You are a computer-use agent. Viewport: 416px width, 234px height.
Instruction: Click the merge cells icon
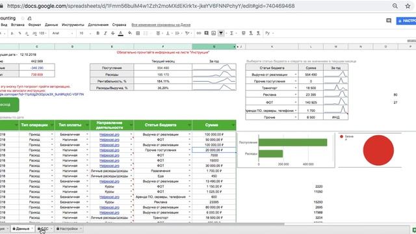146,33
